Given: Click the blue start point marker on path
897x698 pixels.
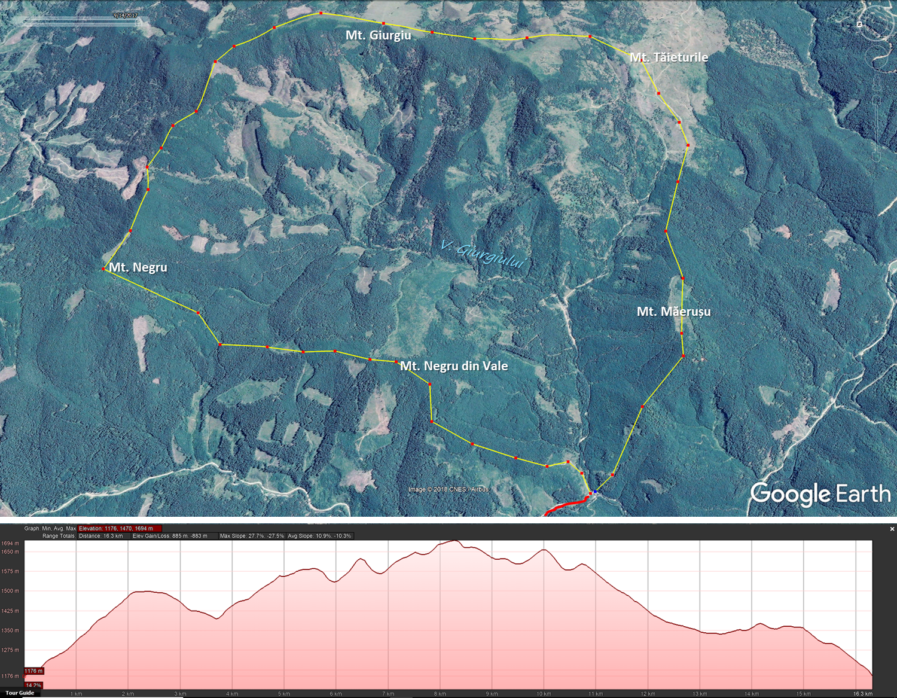Looking at the screenshot, I should 594,492.
